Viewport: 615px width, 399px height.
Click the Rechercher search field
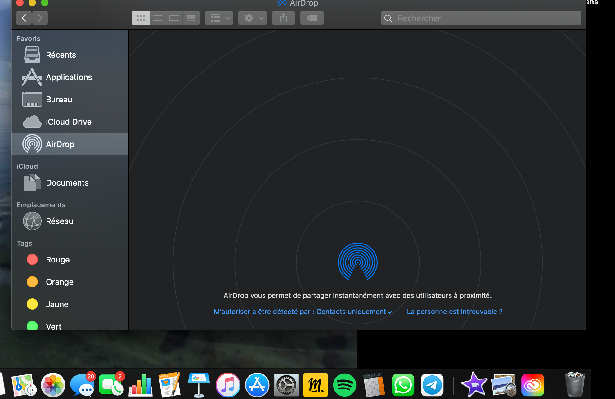(481, 18)
